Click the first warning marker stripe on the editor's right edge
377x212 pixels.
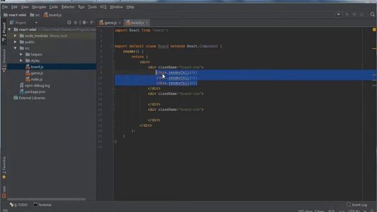[x=375, y=48]
